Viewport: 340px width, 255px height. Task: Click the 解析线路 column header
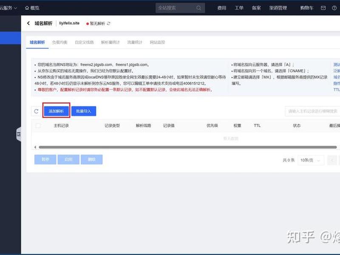pyautogui.click(x=144, y=125)
